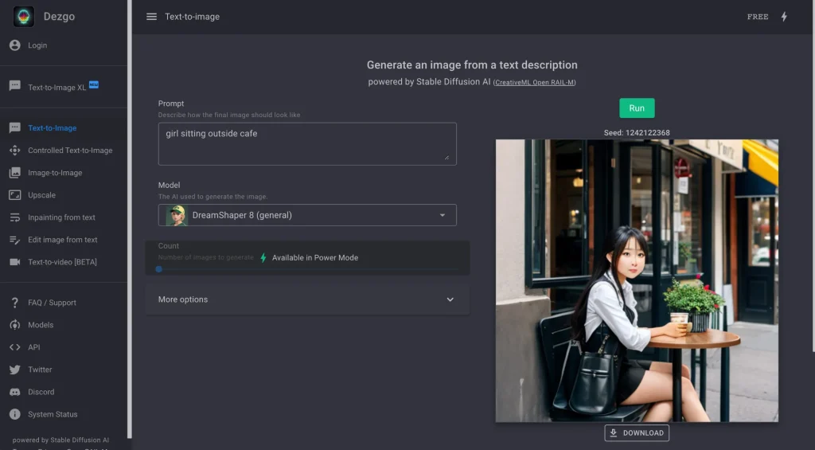Open Discord link in sidebar
This screenshot has height=450, width=815.
click(41, 392)
